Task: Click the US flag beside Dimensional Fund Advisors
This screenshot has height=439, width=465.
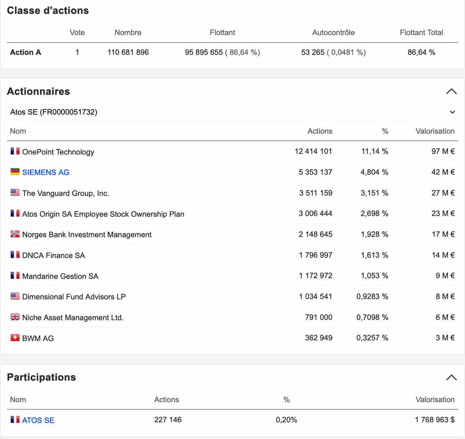Action: pyautogui.click(x=15, y=296)
